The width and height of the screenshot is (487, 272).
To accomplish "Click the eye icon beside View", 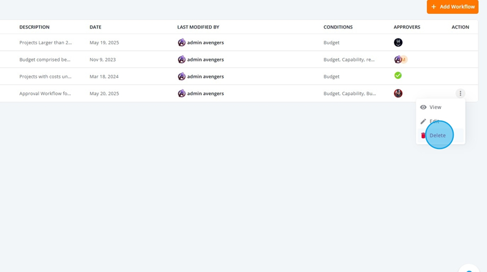I will pyautogui.click(x=423, y=107).
